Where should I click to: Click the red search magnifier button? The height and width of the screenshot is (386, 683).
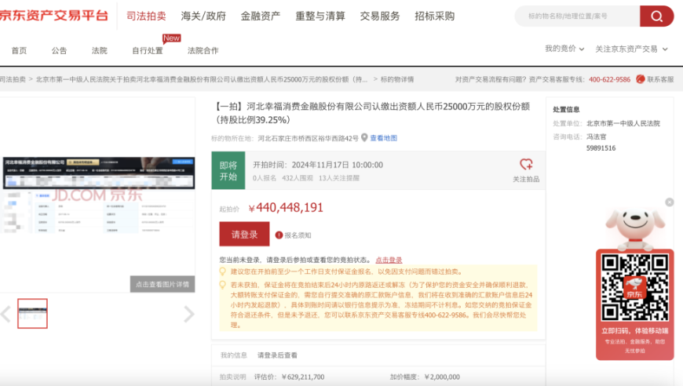656,16
